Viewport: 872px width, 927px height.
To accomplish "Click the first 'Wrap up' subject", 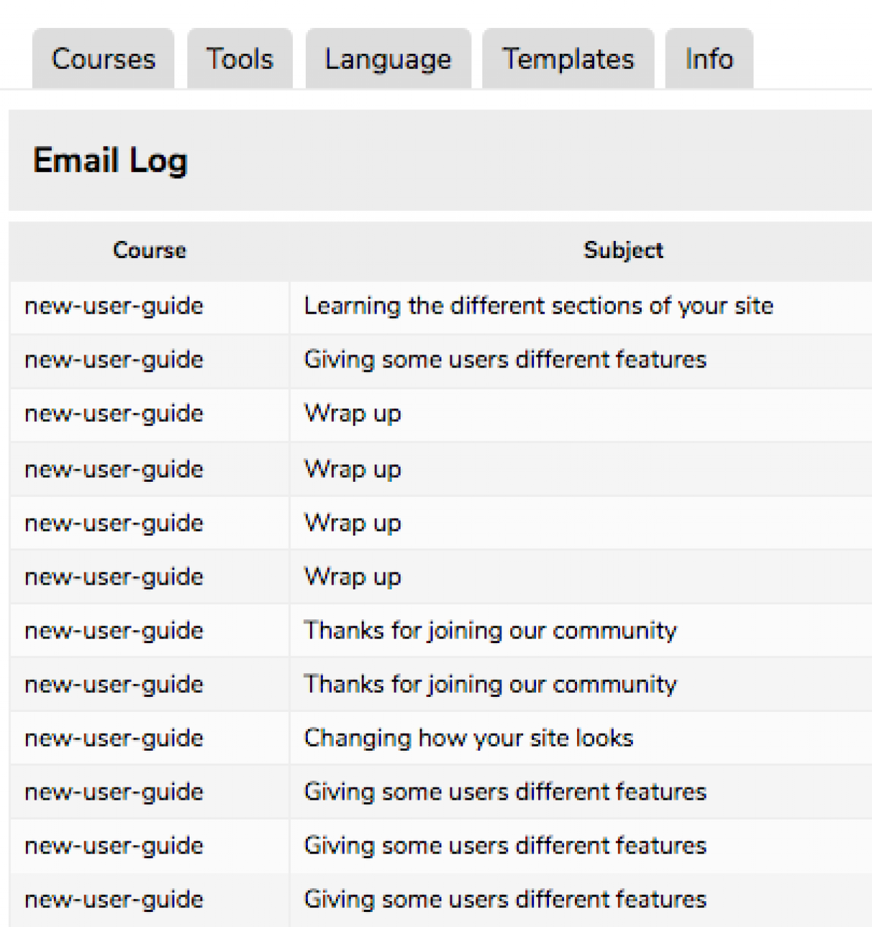I will [x=353, y=414].
